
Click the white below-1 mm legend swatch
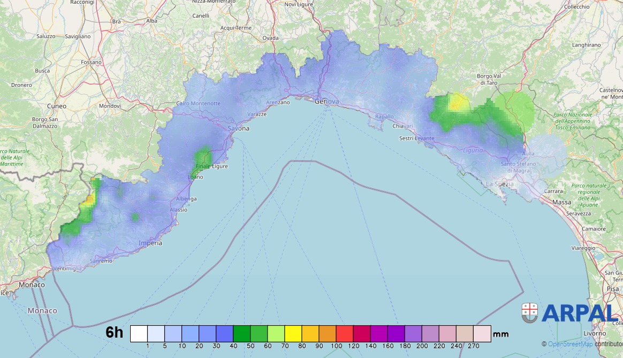139,333
